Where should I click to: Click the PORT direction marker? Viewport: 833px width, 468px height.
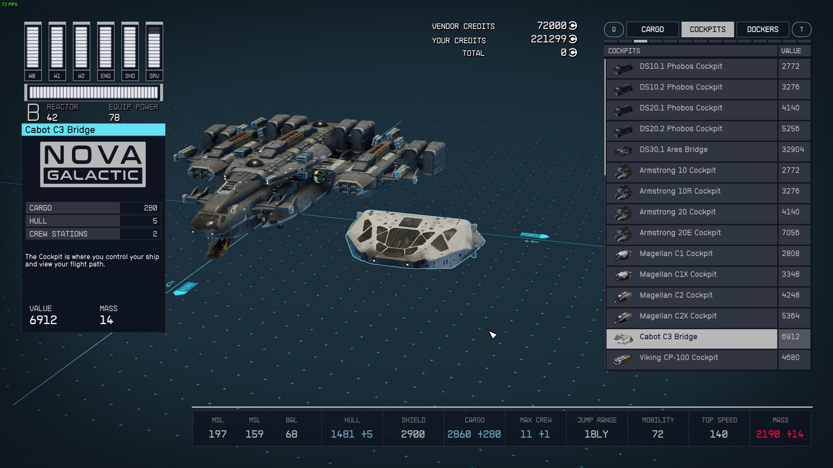click(x=534, y=235)
